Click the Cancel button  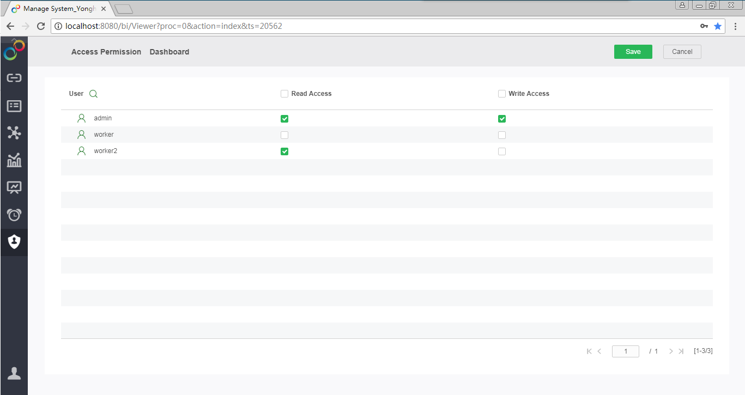pos(682,52)
